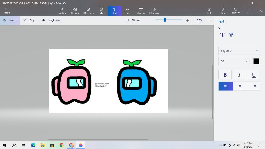Screen dimensions: 265x149
Task: Open the 3D library
Action: coord(154,11)
